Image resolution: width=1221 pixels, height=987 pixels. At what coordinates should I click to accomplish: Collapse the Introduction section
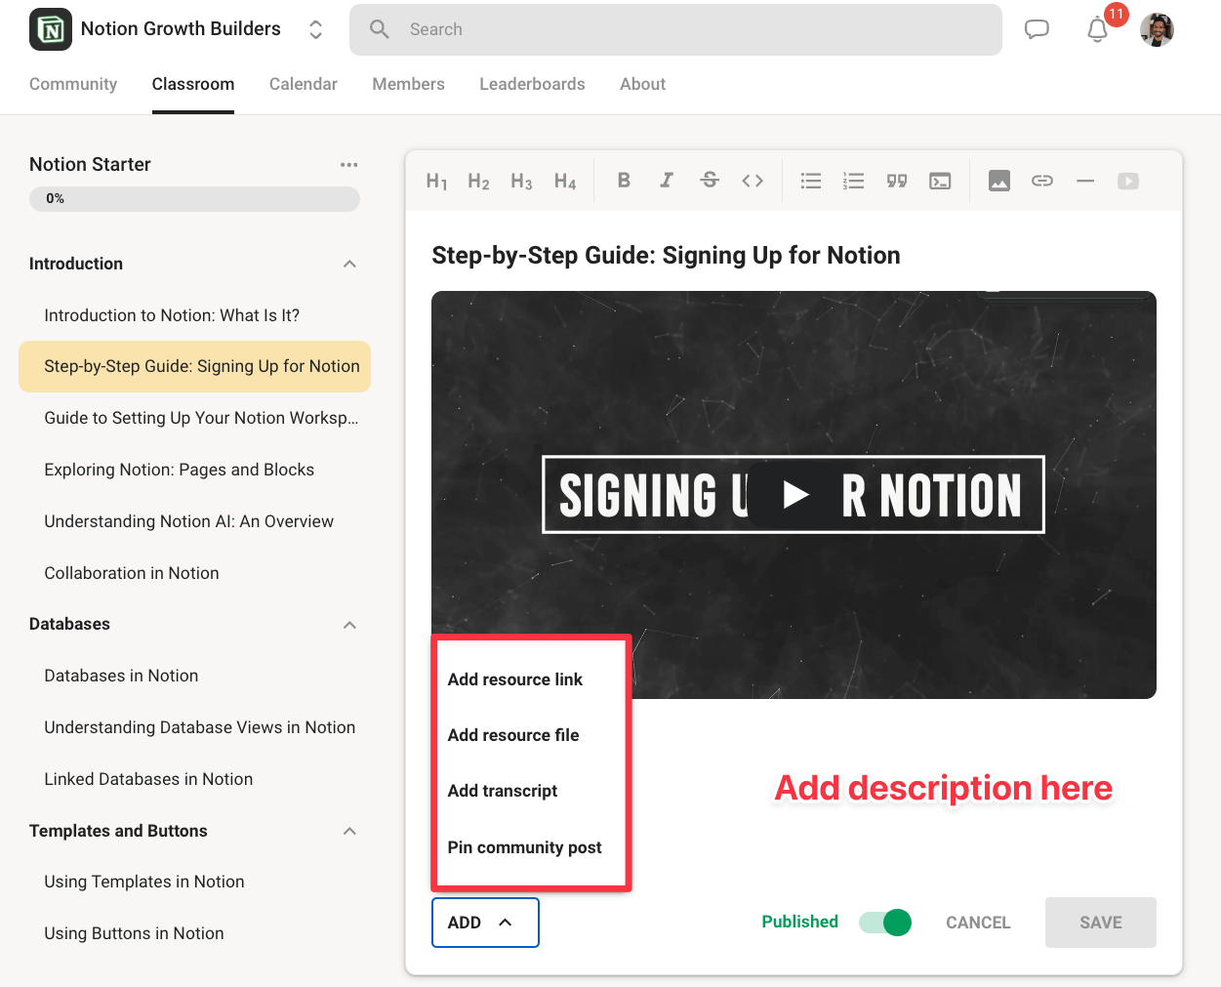349,265
